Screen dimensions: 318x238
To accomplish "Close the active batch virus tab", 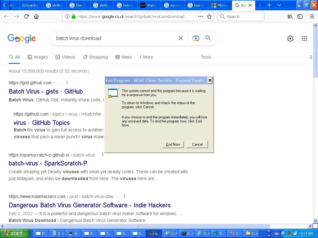I will pos(250,6).
